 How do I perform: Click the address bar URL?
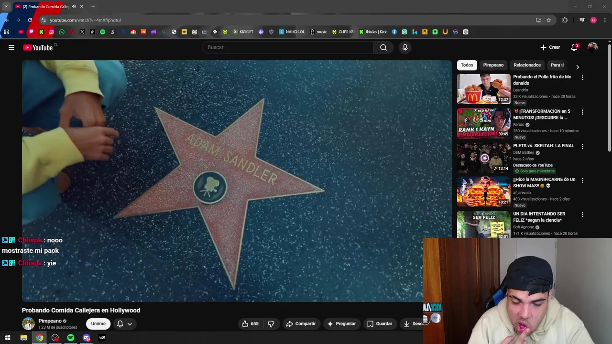(x=85, y=20)
